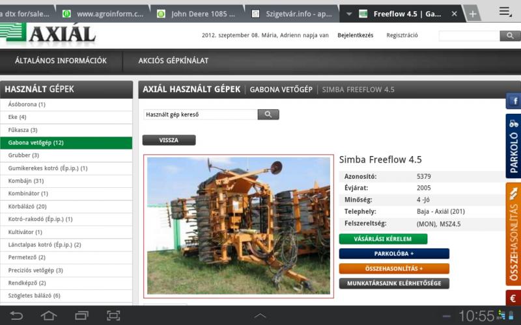521x325 pixels.
Task: Open a new browser tab
Action: [x=473, y=14]
